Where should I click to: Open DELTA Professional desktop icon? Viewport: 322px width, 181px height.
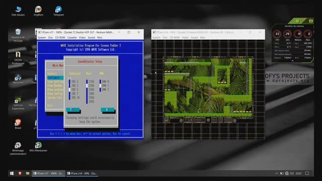point(18,58)
